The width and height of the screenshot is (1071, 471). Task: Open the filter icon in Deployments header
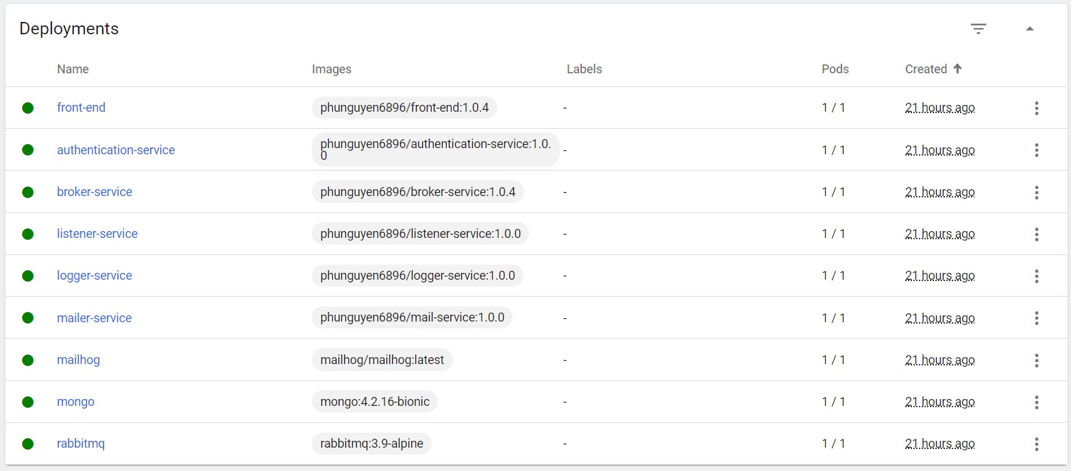pyautogui.click(x=978, y=29)
